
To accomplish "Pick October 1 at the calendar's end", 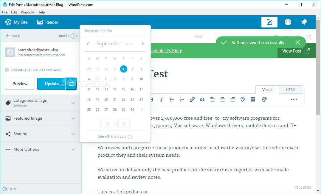I will pos(141,110).
